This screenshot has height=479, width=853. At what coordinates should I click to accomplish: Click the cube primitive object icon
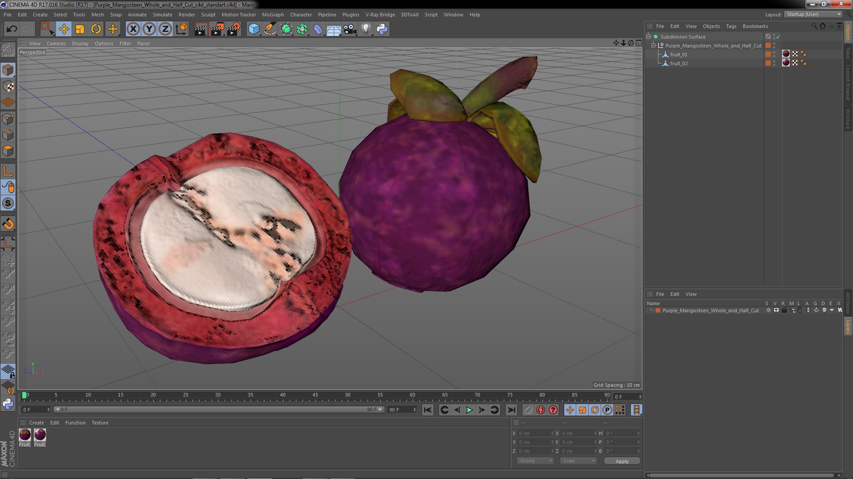pos(254,29)
